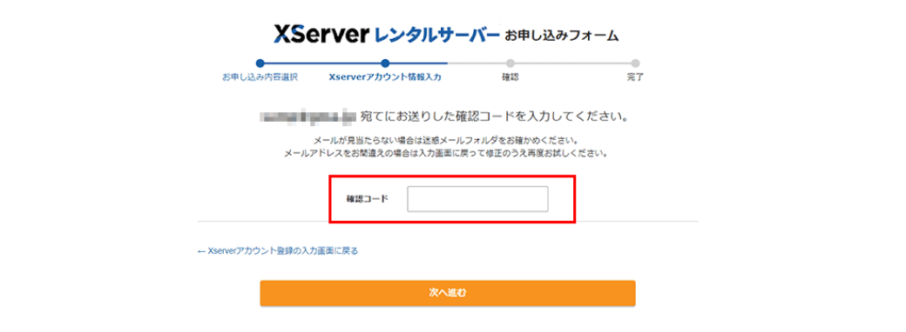Click the 宛てにお送りした確認コード instruction text

[494, 116]
